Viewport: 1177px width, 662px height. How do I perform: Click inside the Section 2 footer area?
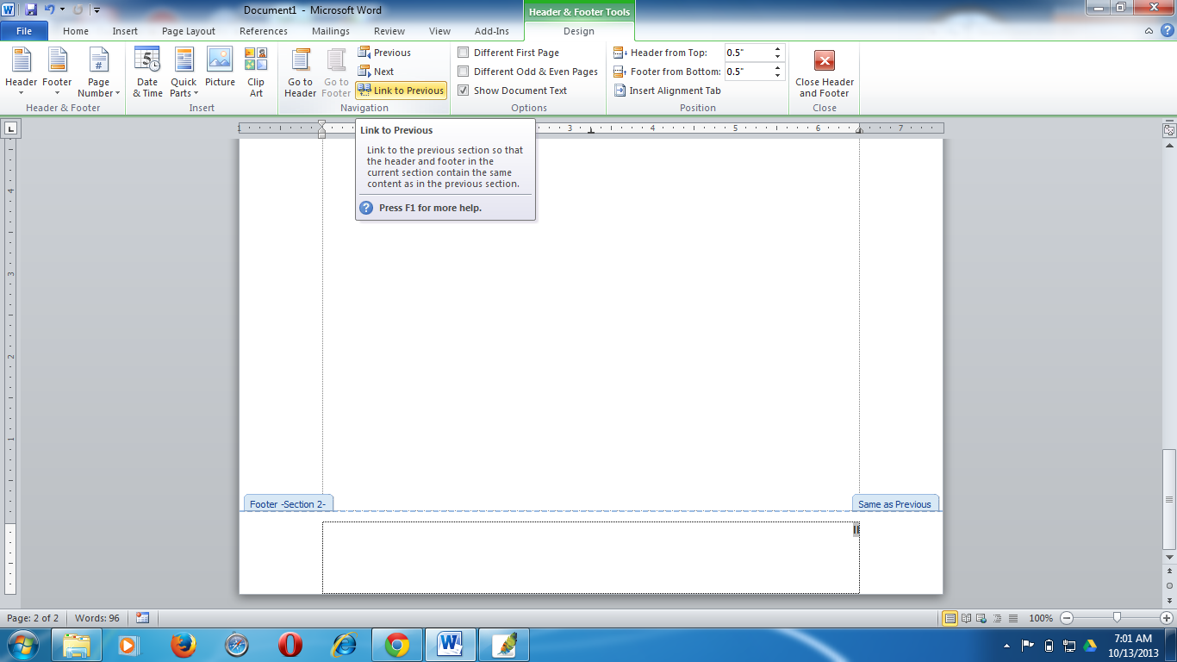click(x=591, y=558)
